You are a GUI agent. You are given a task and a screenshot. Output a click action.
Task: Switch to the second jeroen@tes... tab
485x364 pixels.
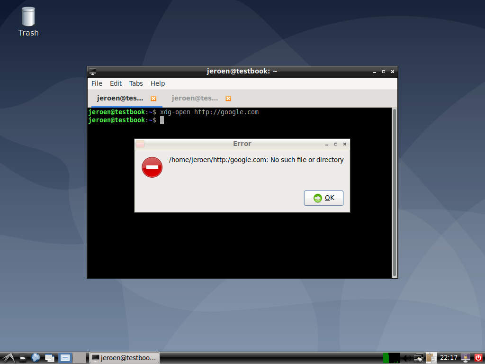(x=195, y=99)
